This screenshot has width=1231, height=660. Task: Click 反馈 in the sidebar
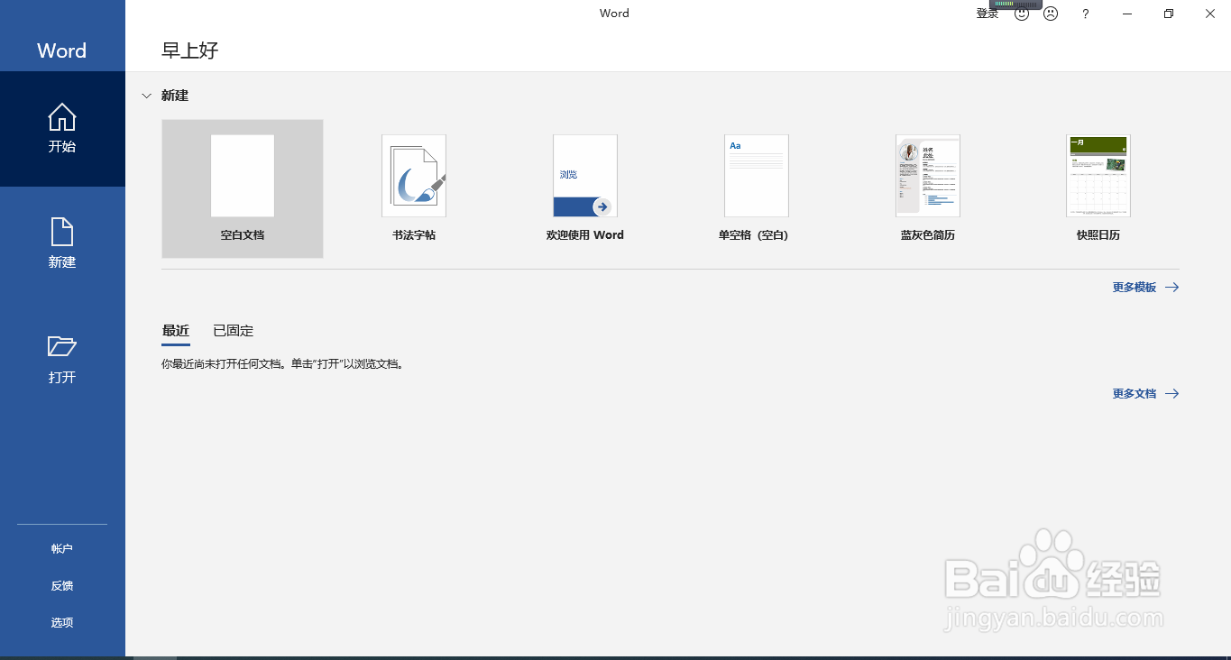tap(61, 585)
